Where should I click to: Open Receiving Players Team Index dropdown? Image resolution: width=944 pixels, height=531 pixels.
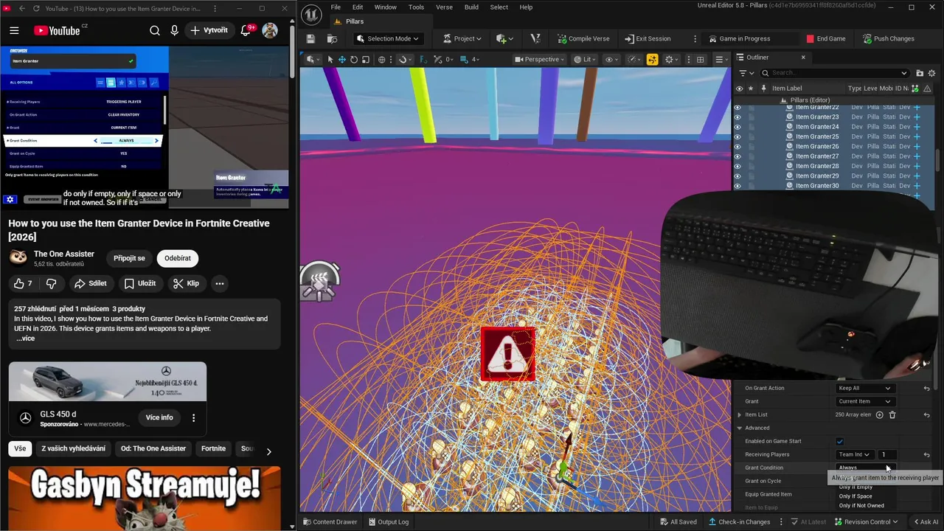click(x=854, y=454)
